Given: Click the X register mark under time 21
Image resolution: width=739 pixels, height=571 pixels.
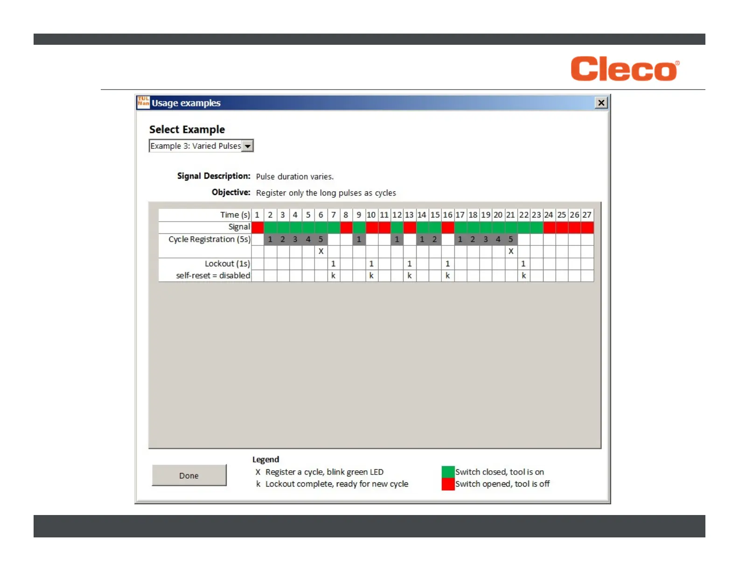Looking at the screenshot, I should pyautogui.click(x=511, y=251).
